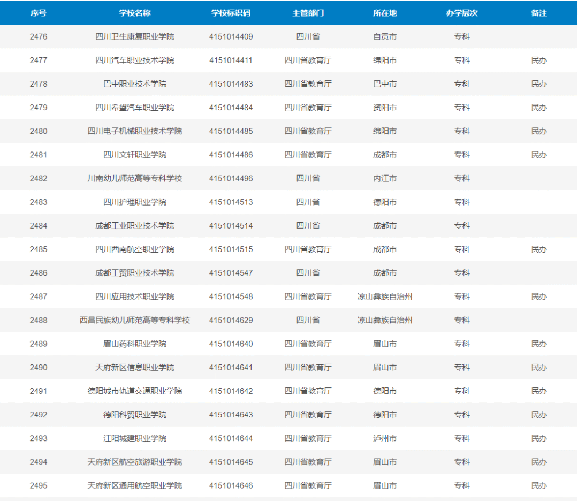The height and width of the screenshot is (502, 578).
Task: Click the code 4151014646
Action: tap(231, 485)
